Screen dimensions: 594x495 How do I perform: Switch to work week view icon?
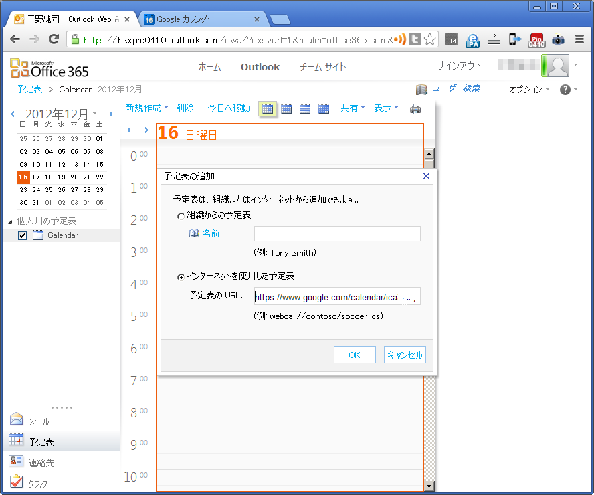pyautogui.click(x=286, y=109)
